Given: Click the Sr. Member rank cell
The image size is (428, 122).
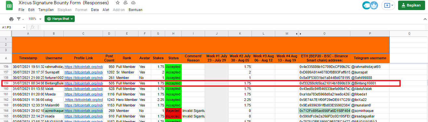Looking at the screenshot, I should tap(127, 72).
